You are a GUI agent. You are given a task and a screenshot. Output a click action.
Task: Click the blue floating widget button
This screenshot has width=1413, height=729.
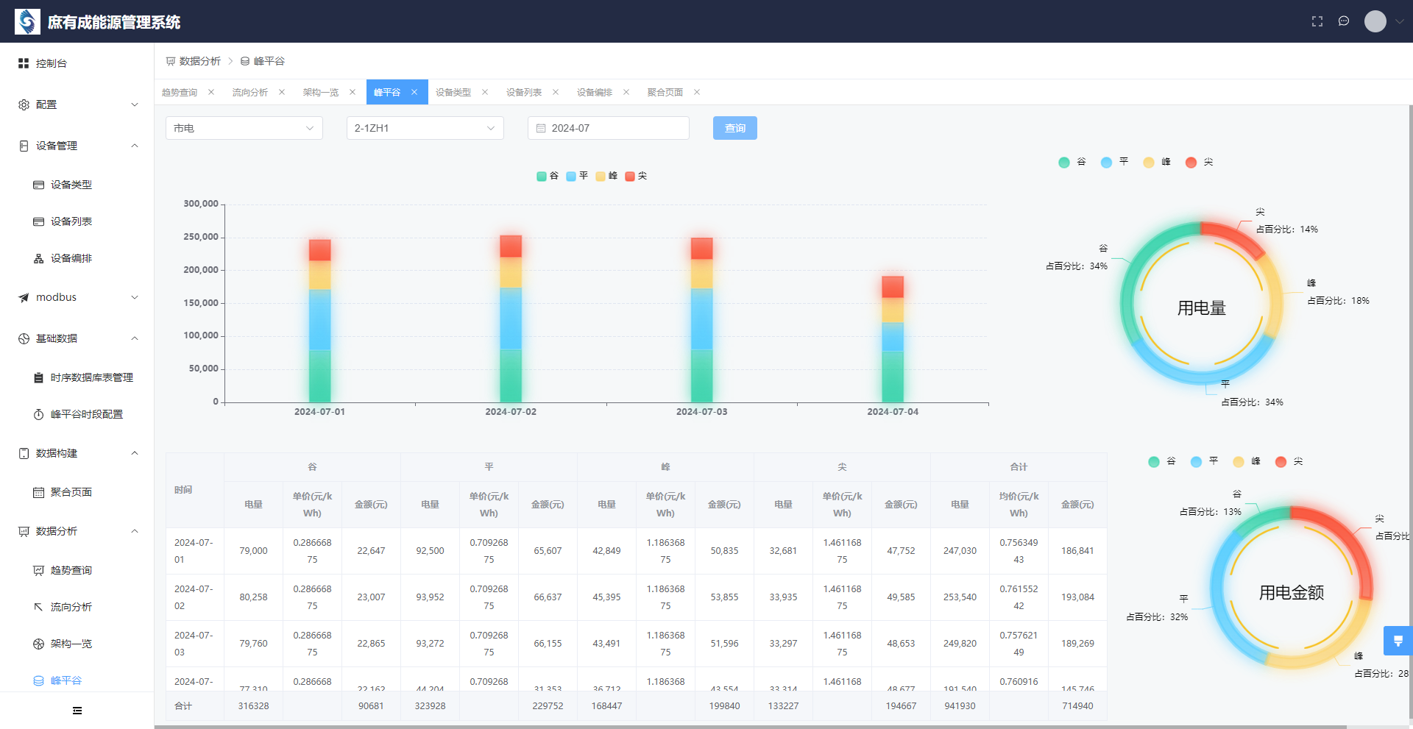(x=1398, y=641)
